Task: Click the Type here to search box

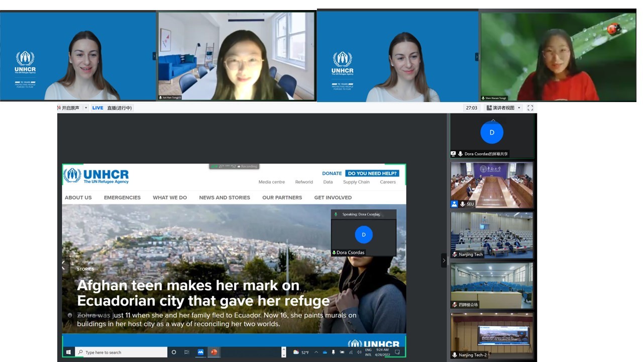Action: point(121,352)
